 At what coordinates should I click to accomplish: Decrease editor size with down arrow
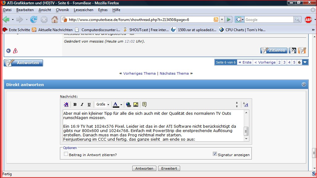pyautogui.click(x=237, y=106)
